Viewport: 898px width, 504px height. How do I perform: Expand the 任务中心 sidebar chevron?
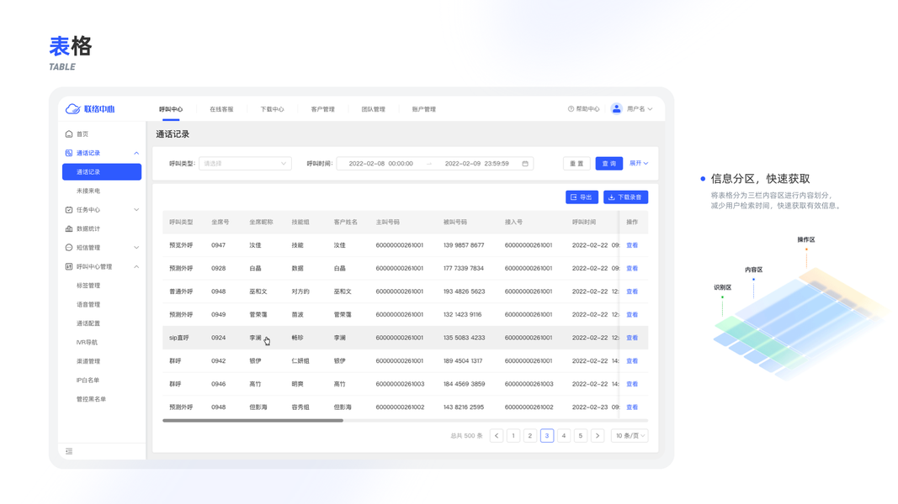pos(136,210)
